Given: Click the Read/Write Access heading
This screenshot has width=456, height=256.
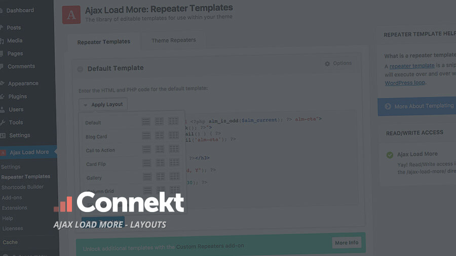Looking at the screenshot, I should (x=414, y=133).
